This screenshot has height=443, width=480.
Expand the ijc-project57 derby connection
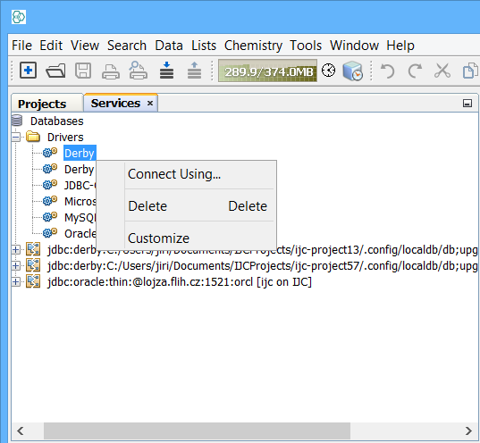pos(16,265)
